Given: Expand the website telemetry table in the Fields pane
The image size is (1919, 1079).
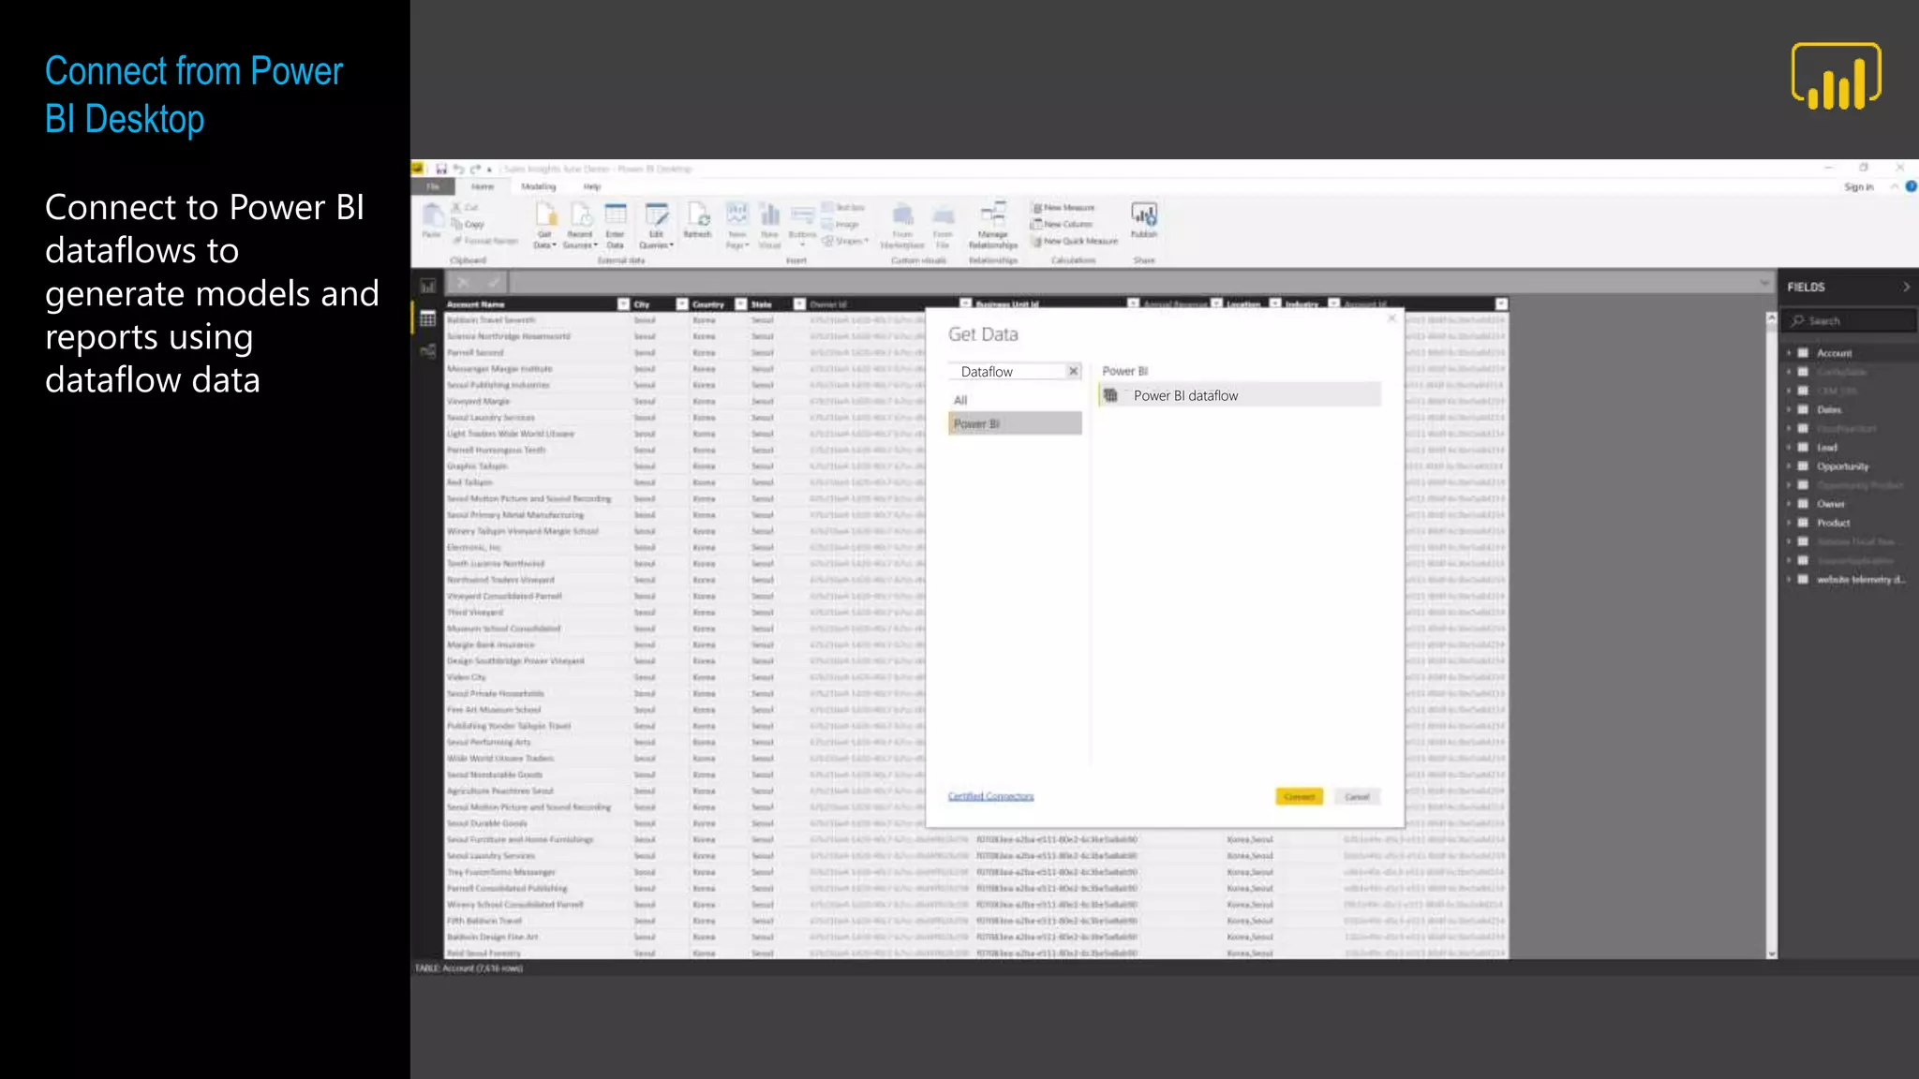Looking at the screenshot, I should pyautogui.click(x=1789, y=580).
